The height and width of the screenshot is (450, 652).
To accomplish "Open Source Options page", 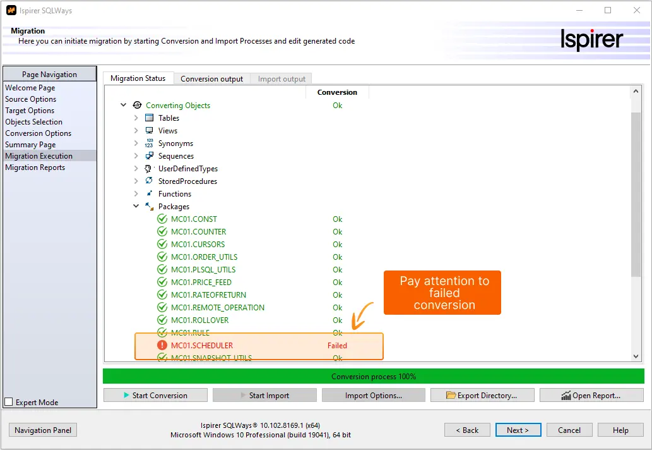I will (x=30, y=99).
